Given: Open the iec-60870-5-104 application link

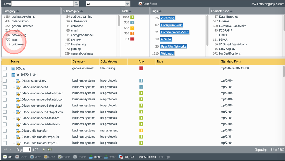Looking at the screenshot, I should coord(27,75).
